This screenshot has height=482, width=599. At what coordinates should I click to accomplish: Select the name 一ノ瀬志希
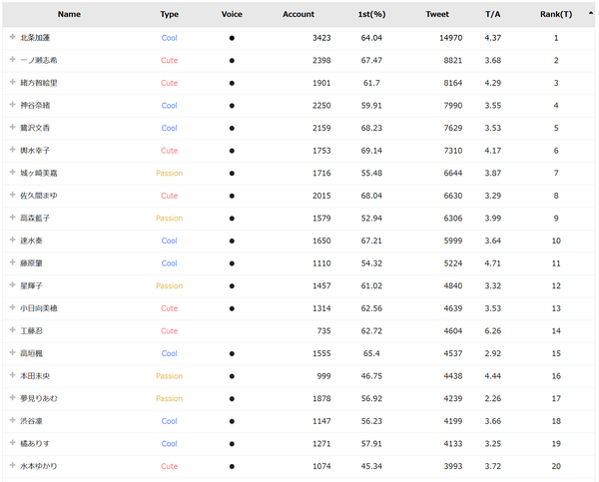point(39,60)
